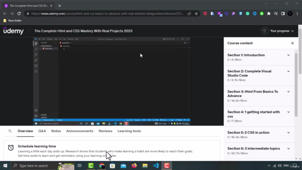Expand Section 6: 3 intermediate topics

pyautogui.click(x=259, y=151)
